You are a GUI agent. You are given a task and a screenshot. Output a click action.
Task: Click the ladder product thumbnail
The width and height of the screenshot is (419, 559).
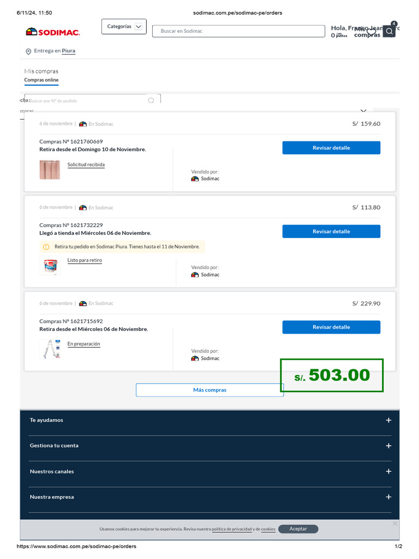[x=50, y=349]
